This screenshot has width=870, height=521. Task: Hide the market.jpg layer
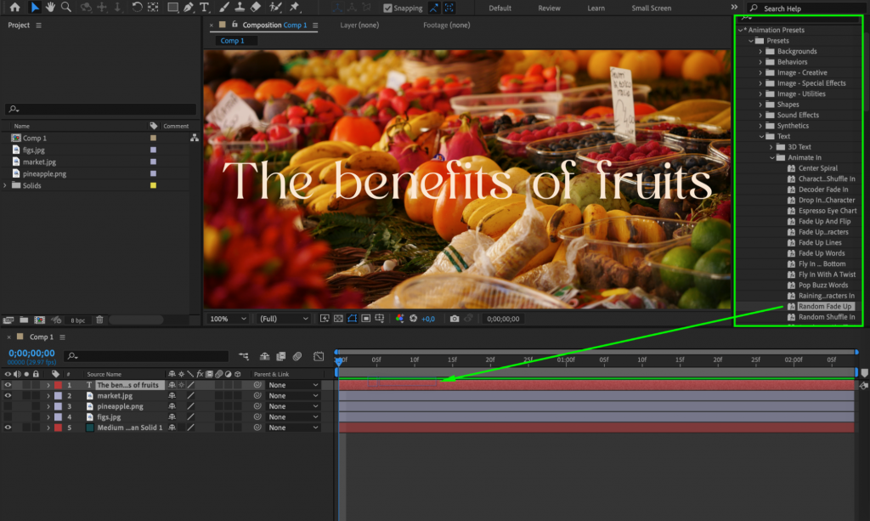pyautogui.click(x=8, y=396)
